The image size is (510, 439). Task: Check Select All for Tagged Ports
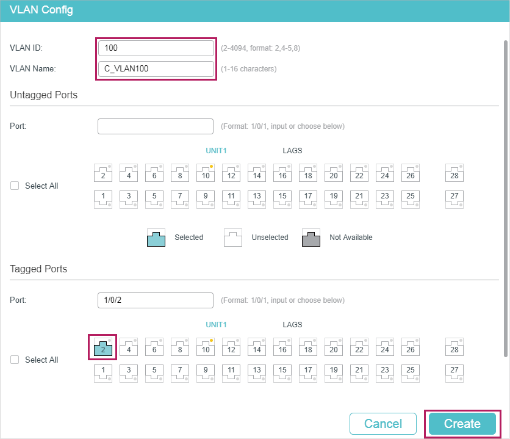click(x=15, y=360)
